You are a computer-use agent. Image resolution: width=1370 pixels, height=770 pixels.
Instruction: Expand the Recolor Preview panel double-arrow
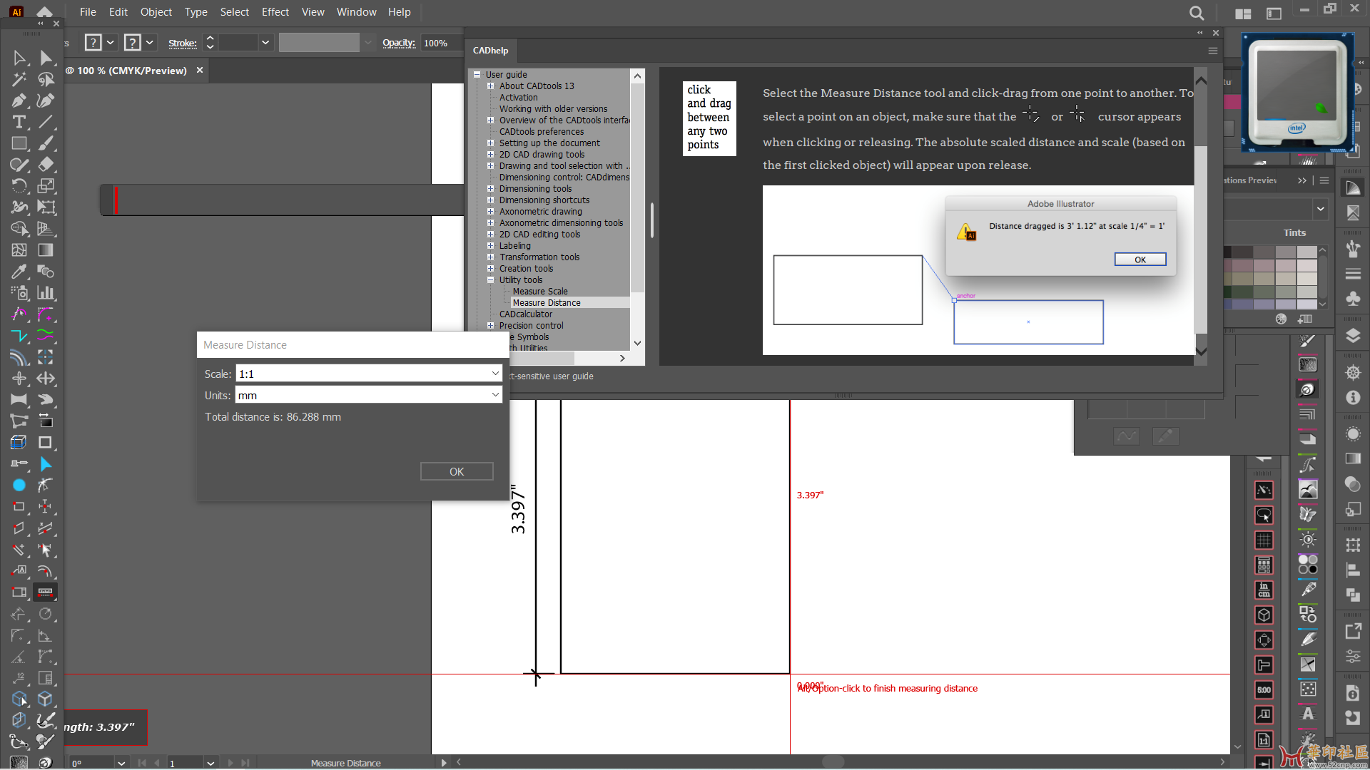[x=1302, y=180]
